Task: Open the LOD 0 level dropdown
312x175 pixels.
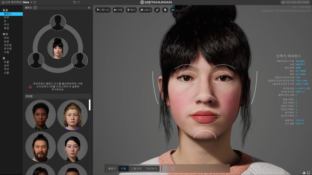Action: tap(146, 10)
